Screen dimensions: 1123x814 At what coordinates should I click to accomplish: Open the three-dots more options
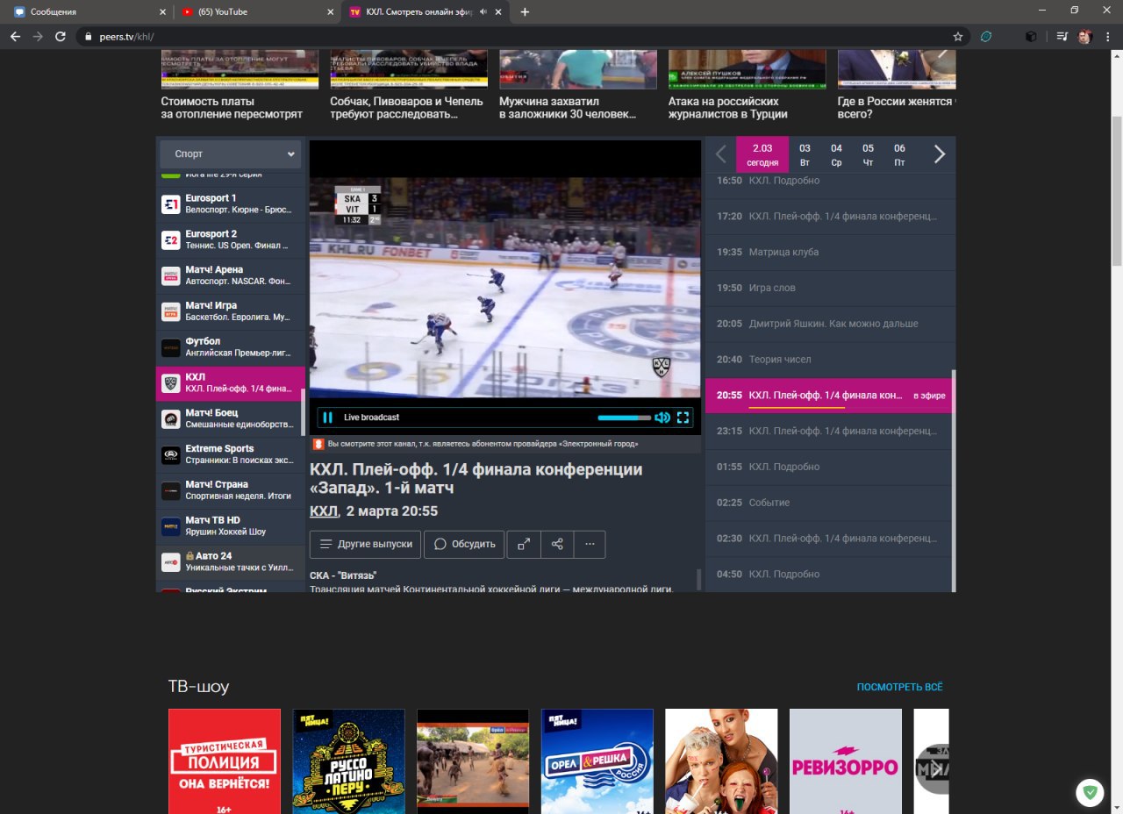pos(590,544)
